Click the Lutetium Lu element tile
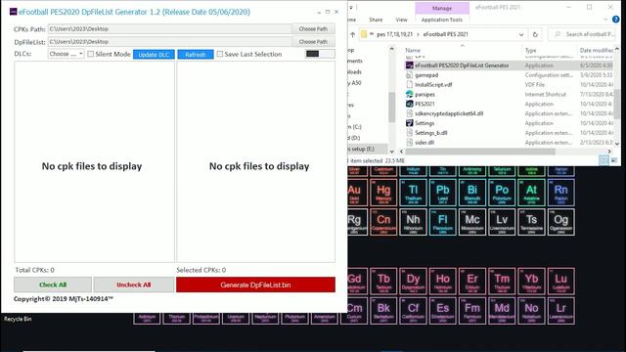Viewport: 626px width, 352px height. pyautogui.click(x=560, y=281)
